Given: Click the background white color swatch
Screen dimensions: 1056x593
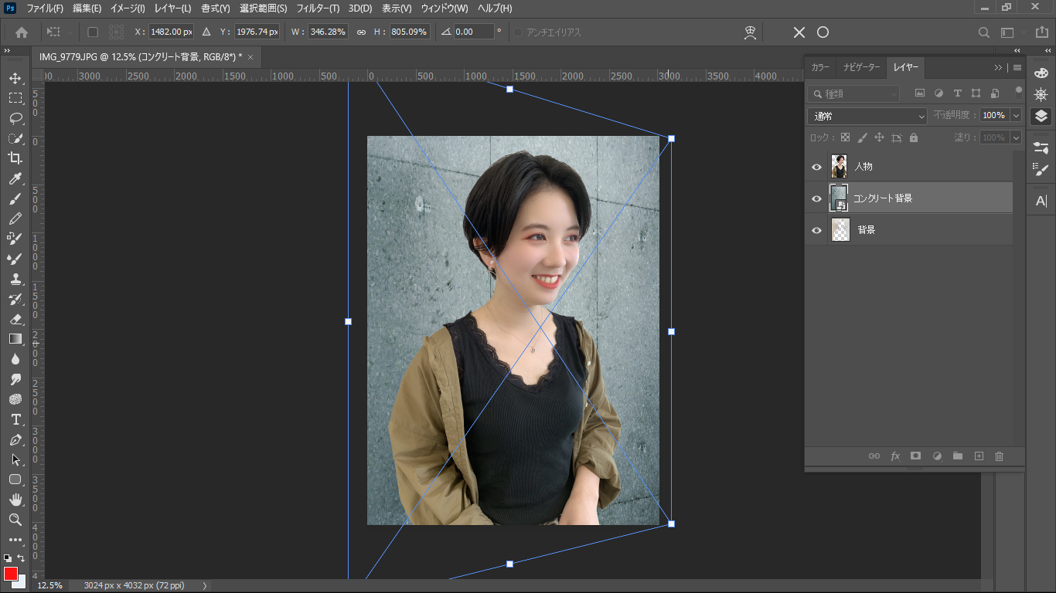Looking at the screenshot, I should [22, 583].
